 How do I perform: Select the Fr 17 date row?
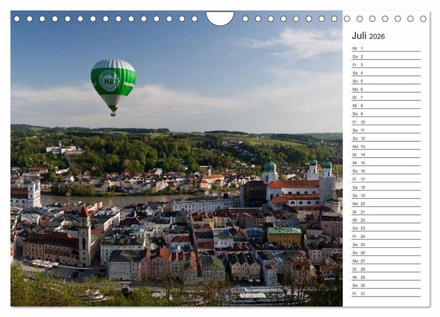click(386, 179)
